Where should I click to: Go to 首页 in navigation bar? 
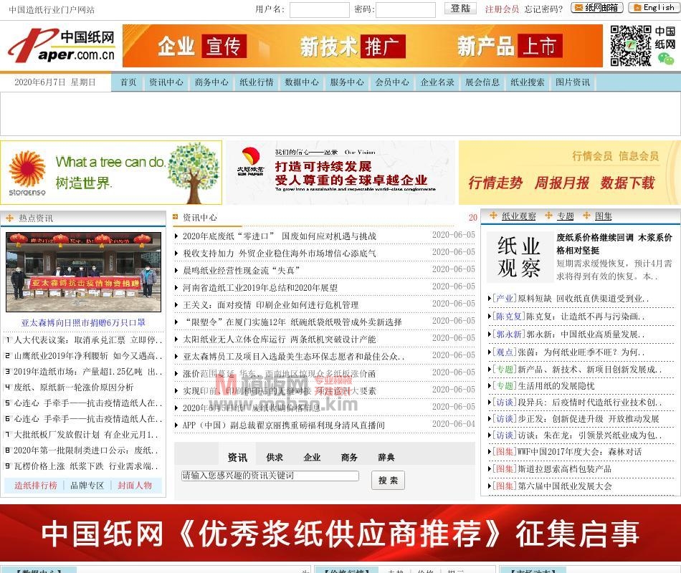click(x=128, y=82)
